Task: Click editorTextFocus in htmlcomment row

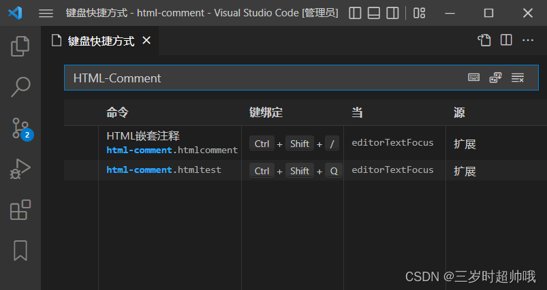Action: pyautogui.click(x=392, y=142)
